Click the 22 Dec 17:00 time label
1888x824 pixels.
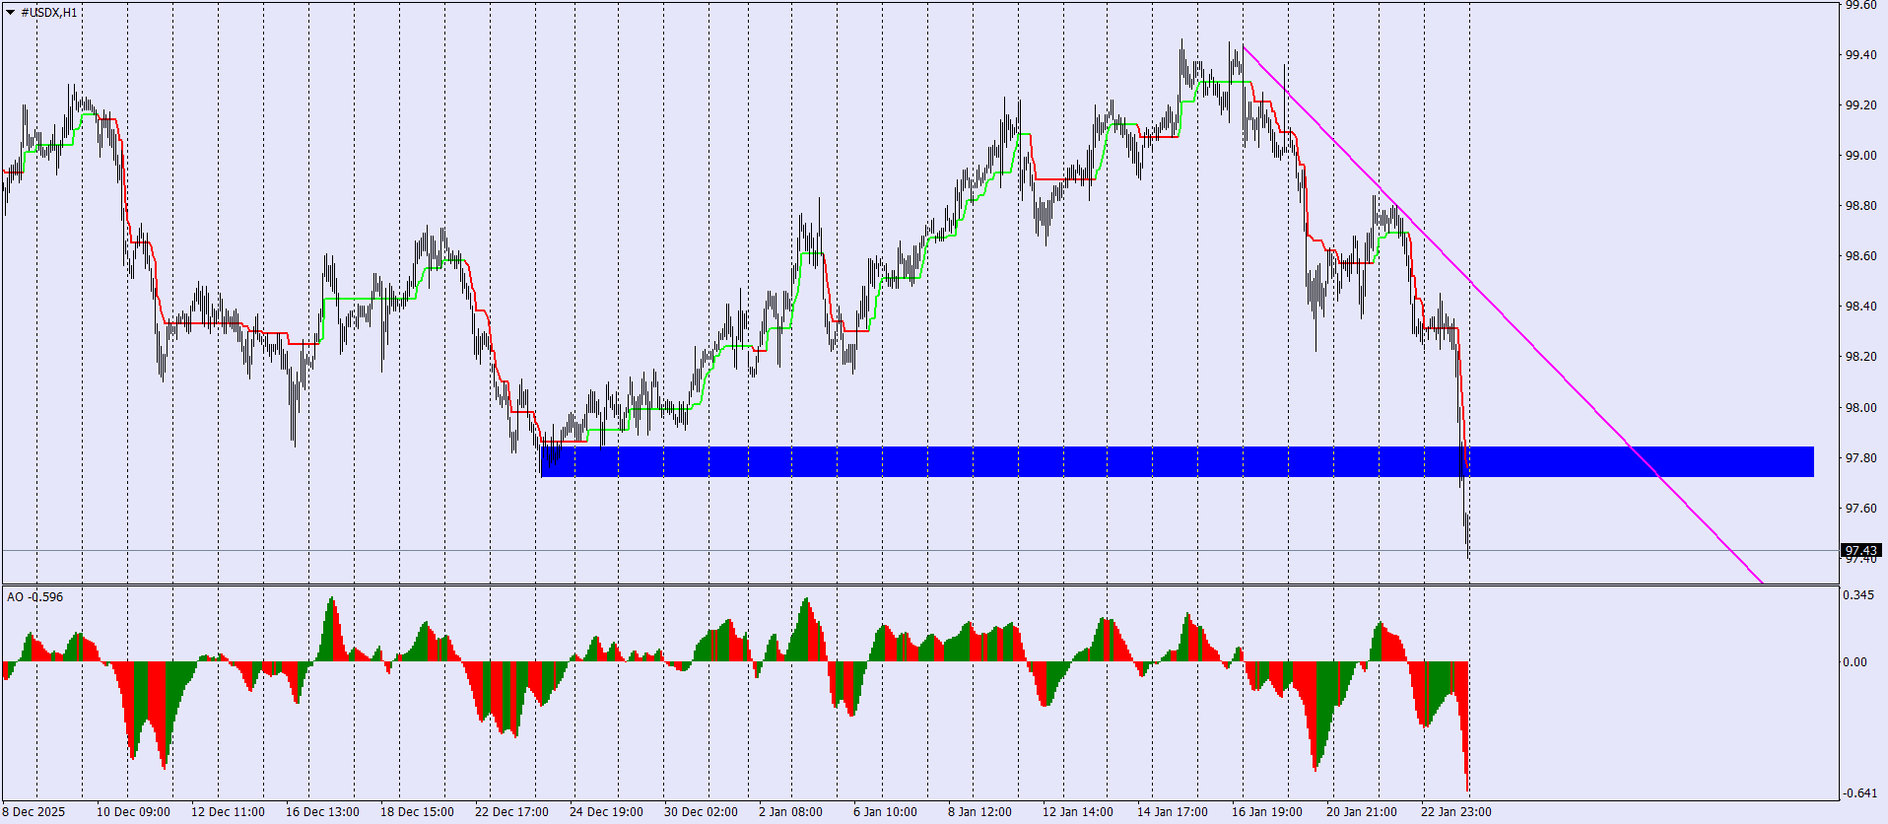[x=511, y=812]
